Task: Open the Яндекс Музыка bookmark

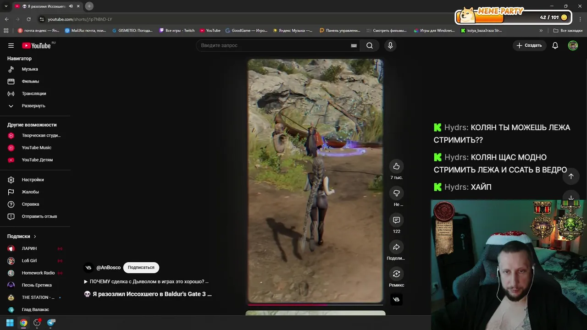Action: [x=293, y=31]
